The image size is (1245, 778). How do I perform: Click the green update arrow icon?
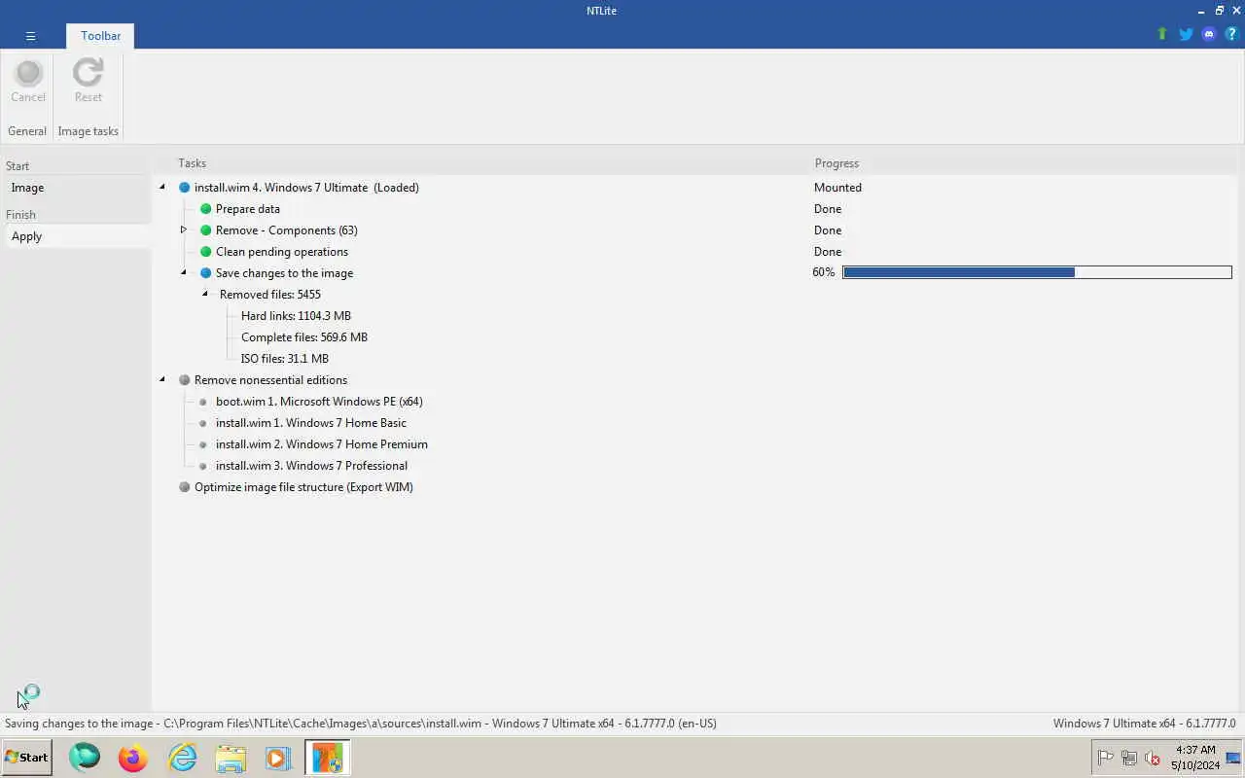pyautogui.click(x=1161, y=34)
